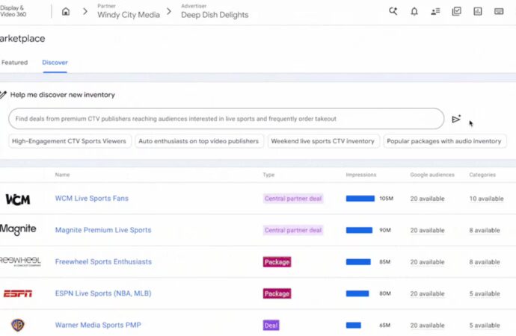This screenshot has width=516, height=336.
Task: Click the pencil sparkle icon beside Help me discover
Action: [x=3, y=95]
